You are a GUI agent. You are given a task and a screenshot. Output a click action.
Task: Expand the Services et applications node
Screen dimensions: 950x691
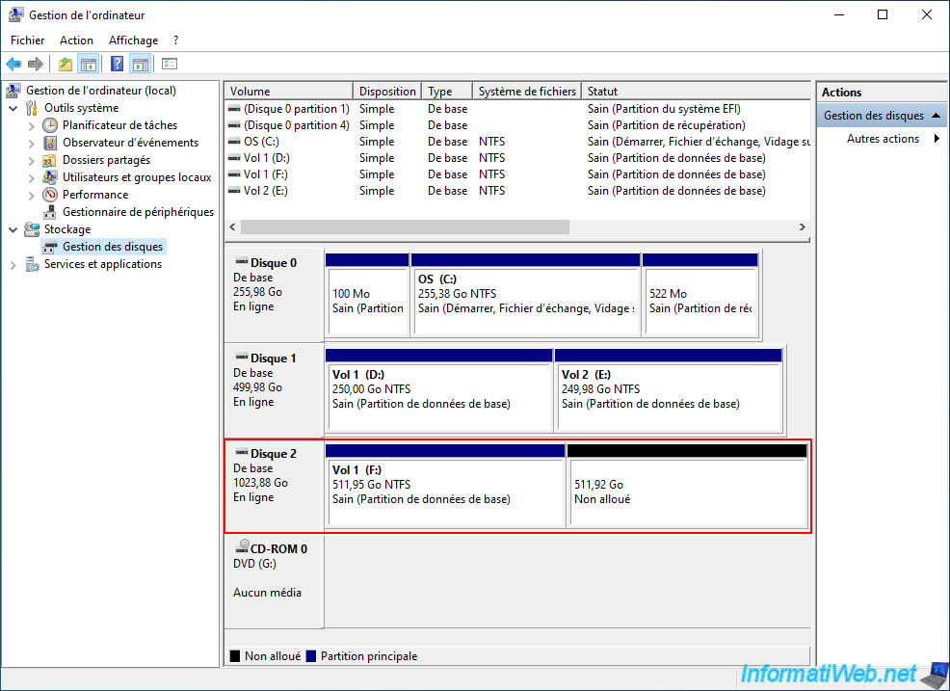(13, 264)
